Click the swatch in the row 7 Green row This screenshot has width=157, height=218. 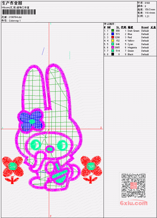pos(113,51)
